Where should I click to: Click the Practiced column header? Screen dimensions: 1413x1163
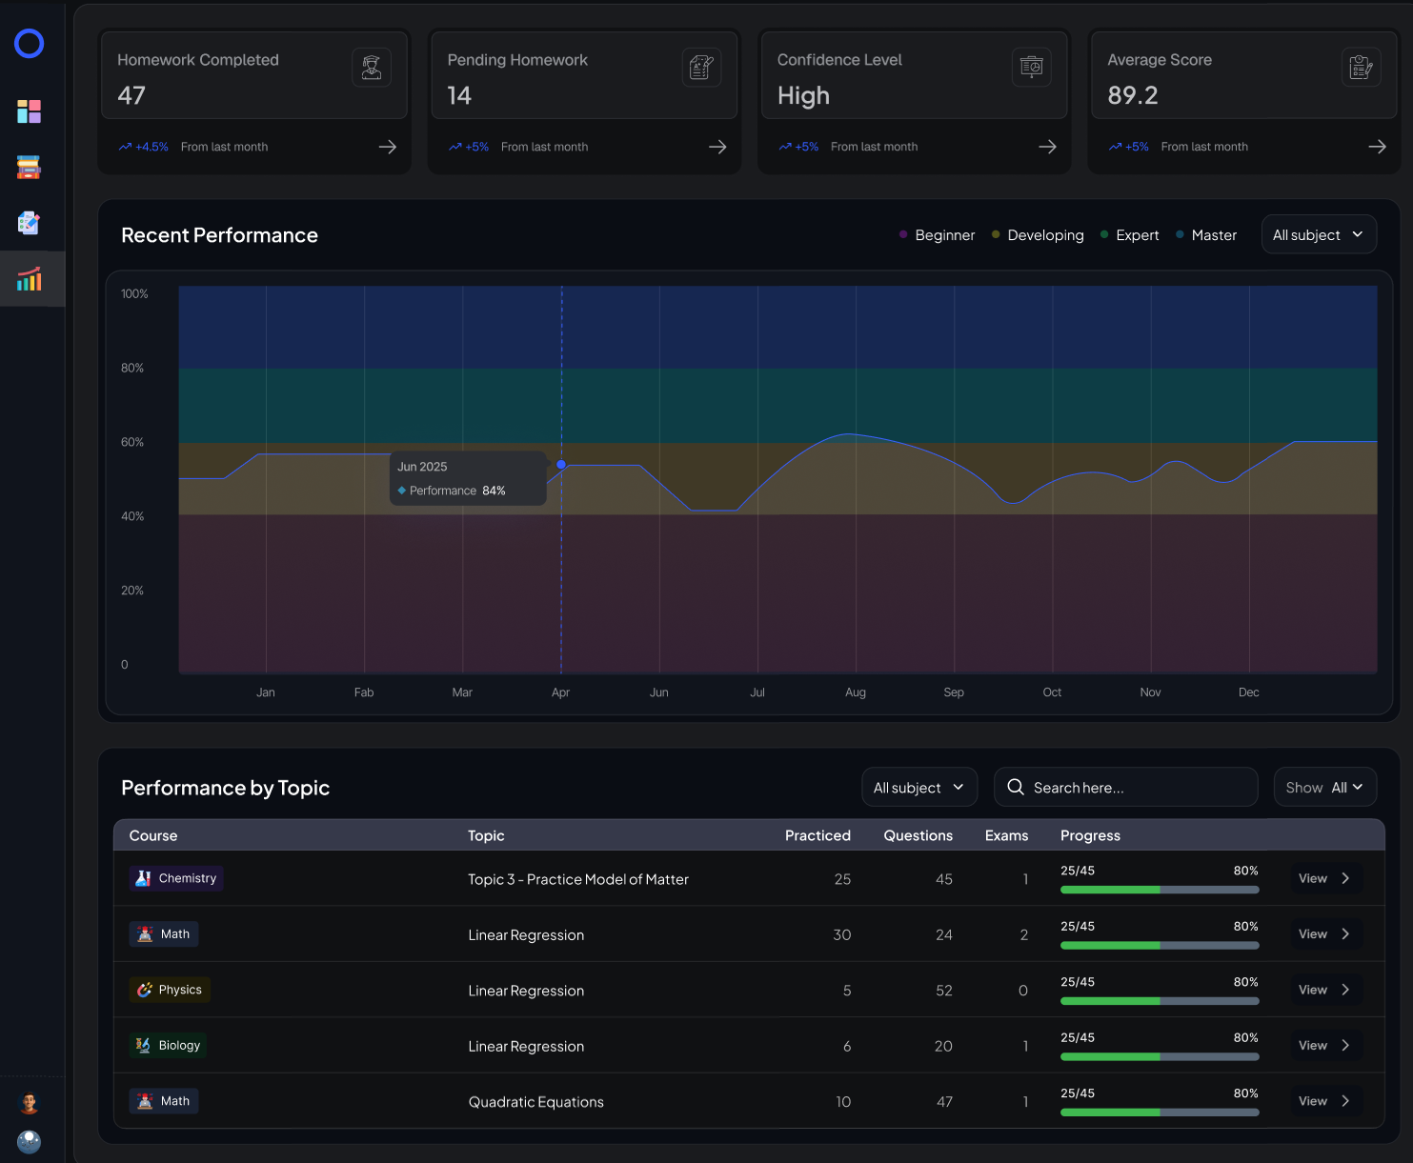tap(818, 835)
